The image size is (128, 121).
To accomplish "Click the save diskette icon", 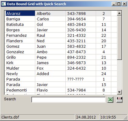I will (x=119, y=100).
